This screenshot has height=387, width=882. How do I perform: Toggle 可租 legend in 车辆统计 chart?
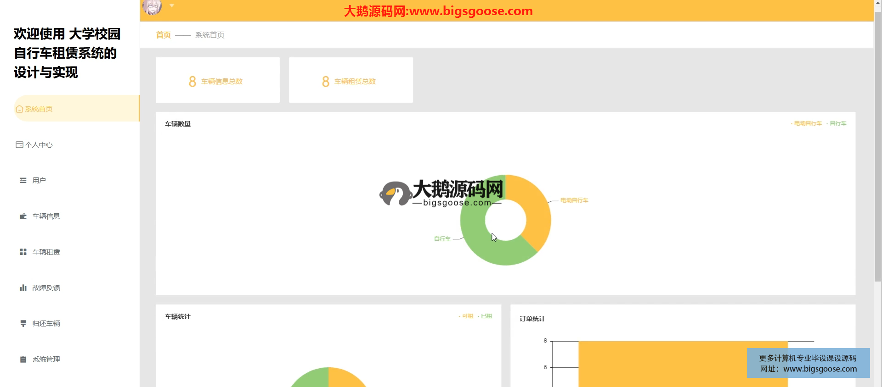coord(467,316)
